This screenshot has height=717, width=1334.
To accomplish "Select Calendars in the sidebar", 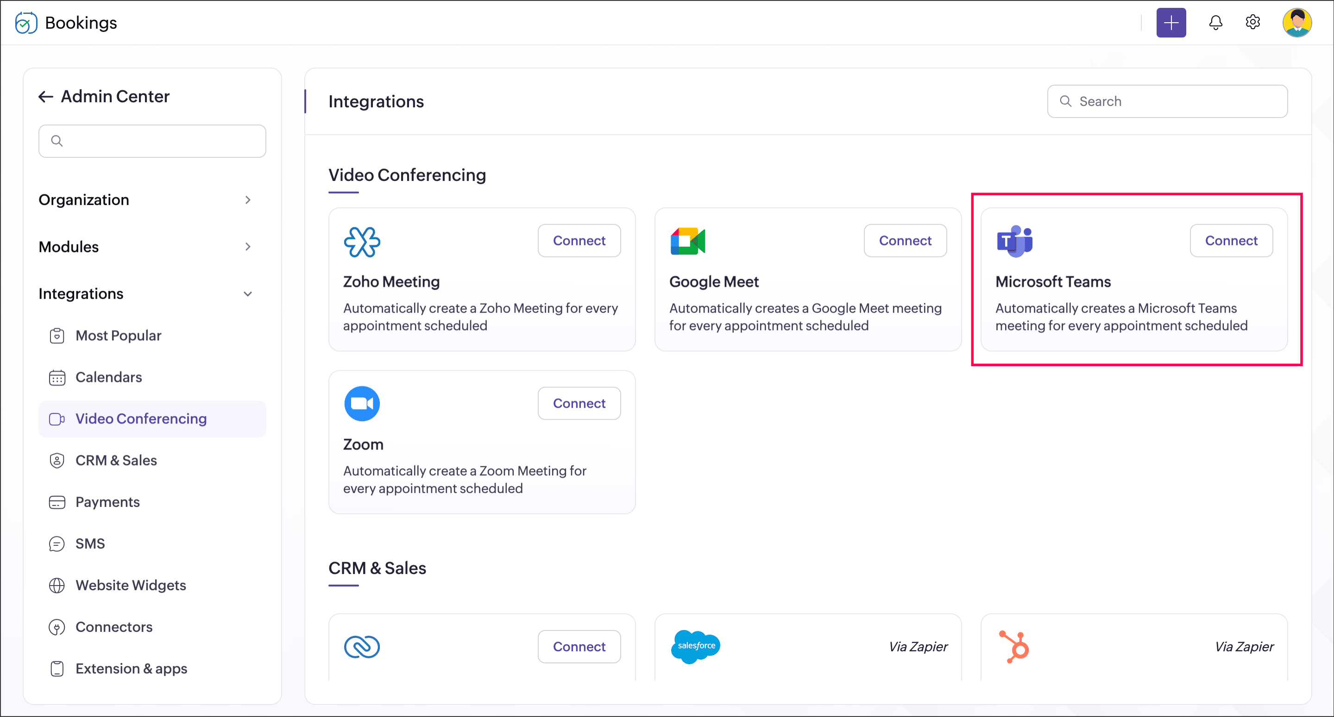I will click(109, 377).
